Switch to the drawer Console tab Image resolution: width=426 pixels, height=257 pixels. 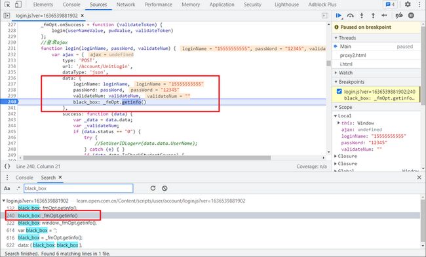pos(24,178)
